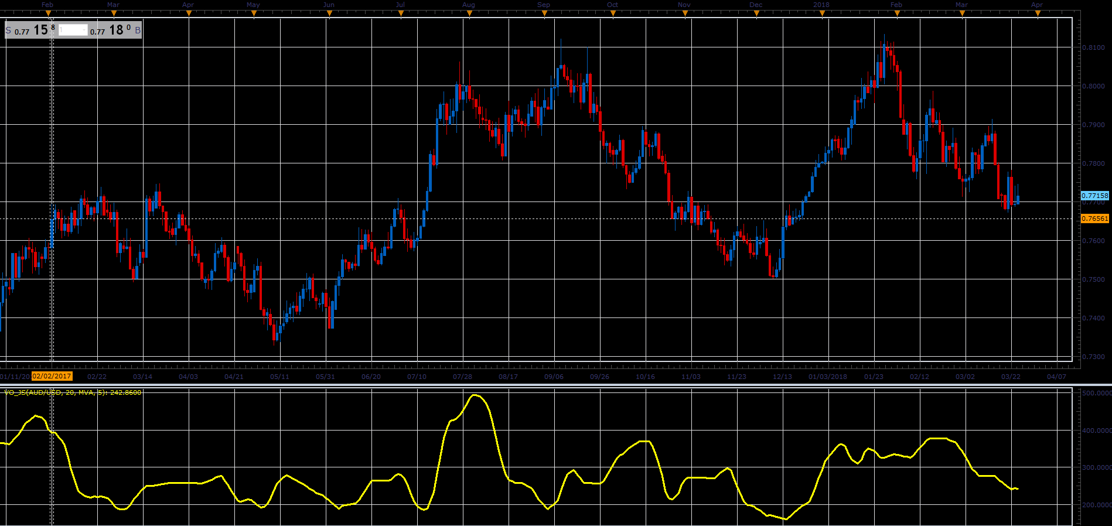Click the Buy price 0.77180 button

pyautogui.click(x=115, y=30)
